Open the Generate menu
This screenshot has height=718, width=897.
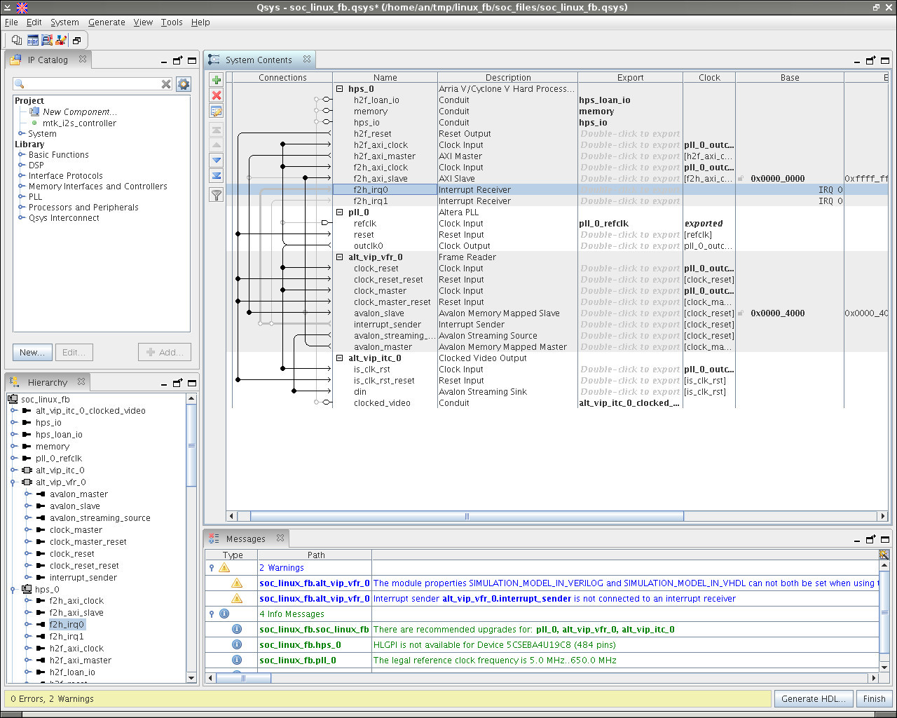tap(107, 22)
